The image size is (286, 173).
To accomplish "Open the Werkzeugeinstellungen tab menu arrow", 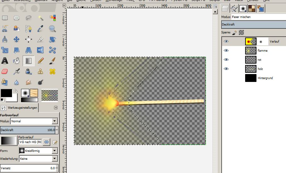I will [x=56, y=108].
